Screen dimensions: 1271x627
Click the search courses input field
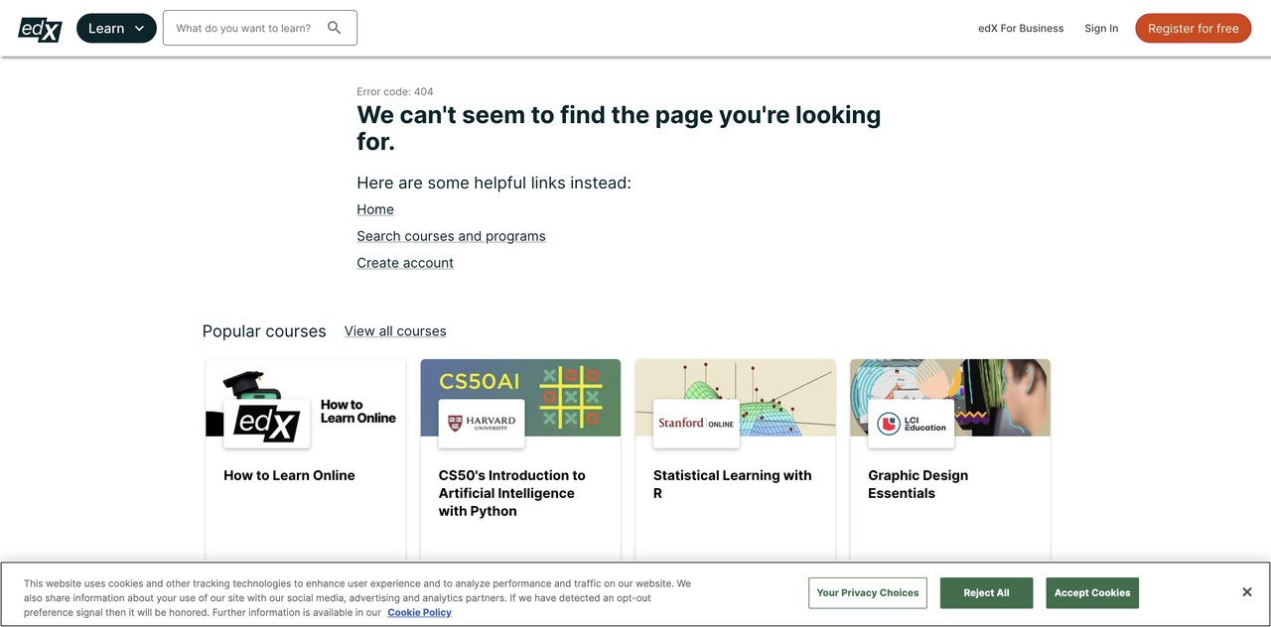(244, 28)
